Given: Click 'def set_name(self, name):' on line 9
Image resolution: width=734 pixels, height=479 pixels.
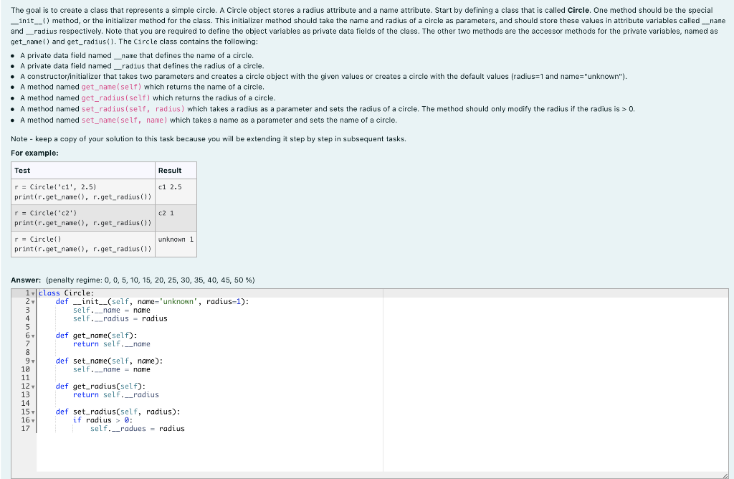Looking at the screenshot, I should coord(109,361).
